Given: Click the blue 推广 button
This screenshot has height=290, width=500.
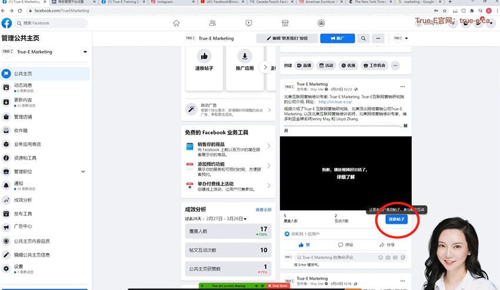Looking at the screenshot, I should coord(337,38).
